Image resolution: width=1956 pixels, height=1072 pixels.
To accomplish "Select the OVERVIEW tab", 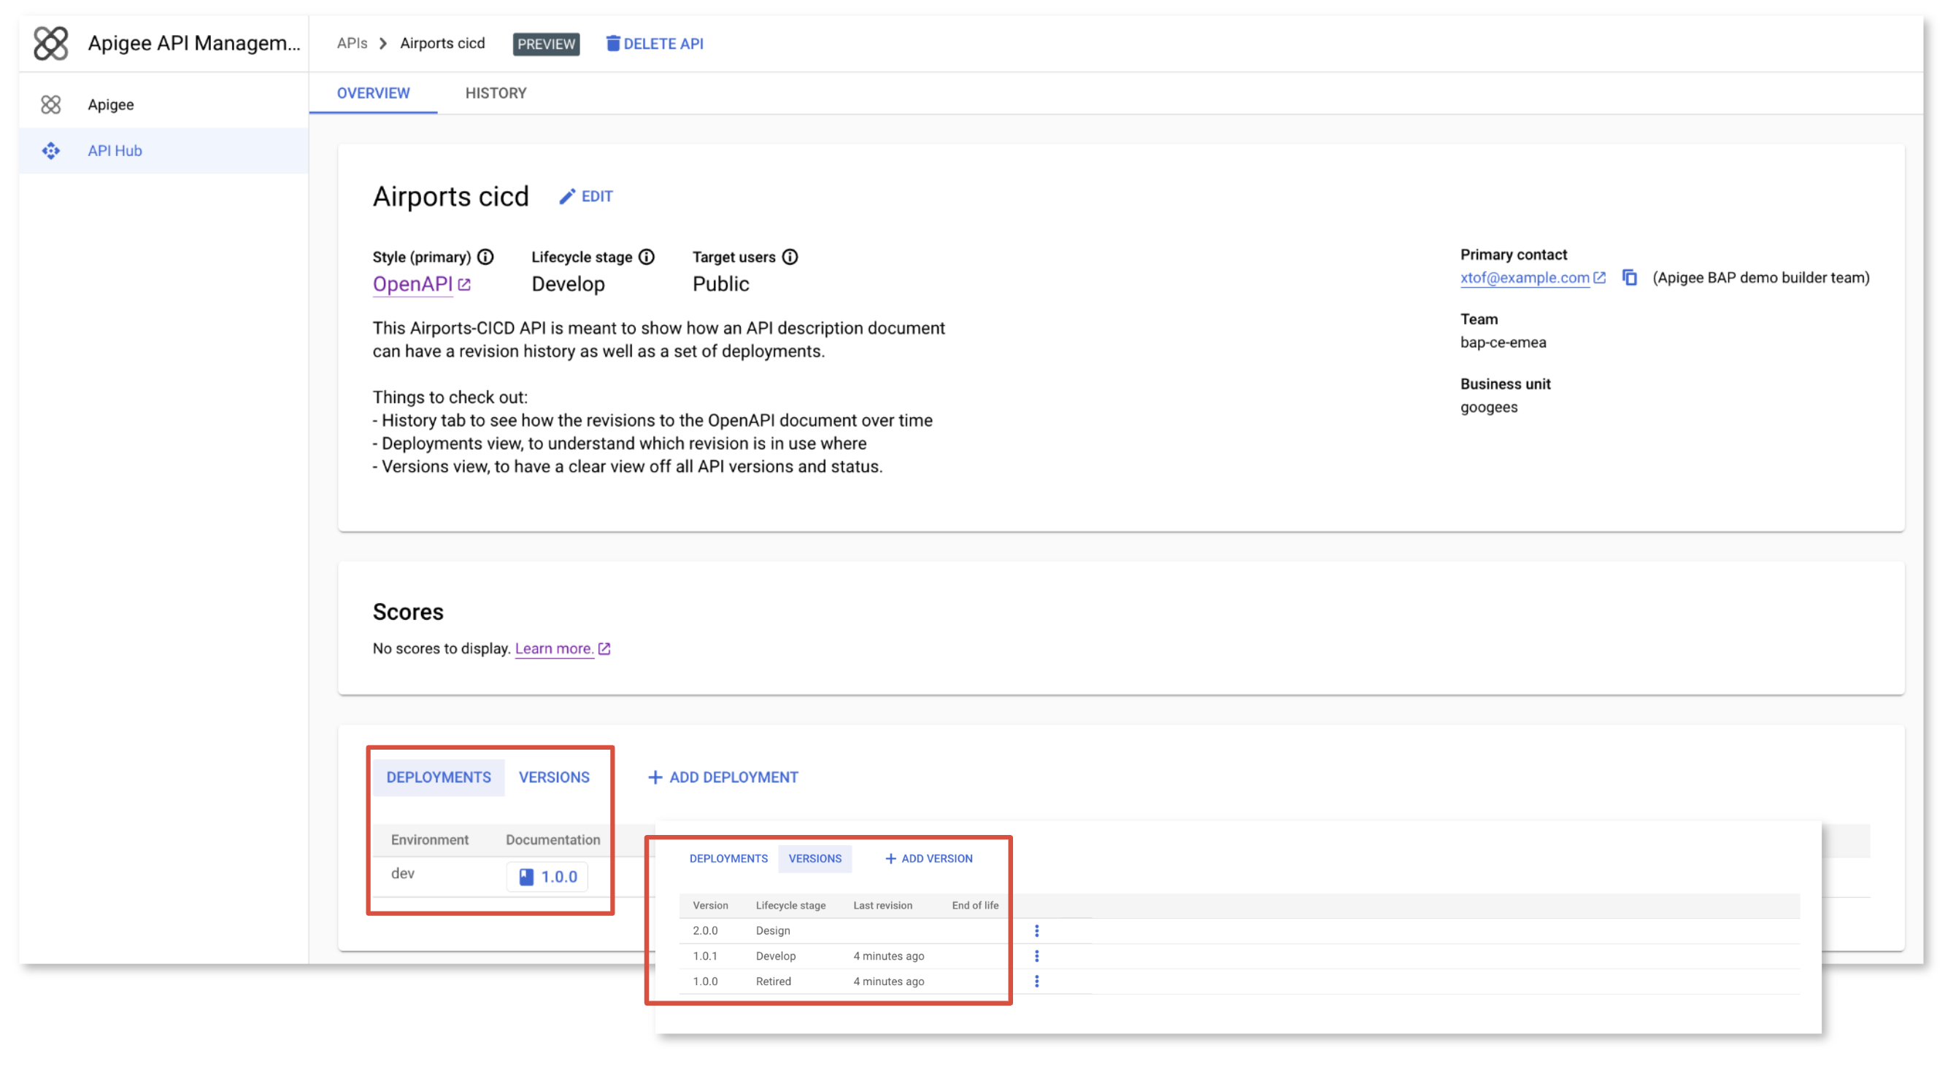I will [x=373, y=93].
